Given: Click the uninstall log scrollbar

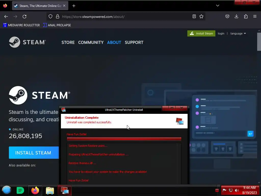Looking at the screenshot, I should pos(179,163).
